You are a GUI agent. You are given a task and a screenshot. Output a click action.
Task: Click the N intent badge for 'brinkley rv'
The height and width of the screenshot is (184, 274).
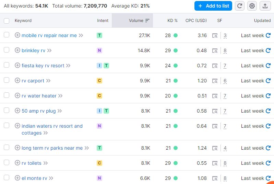[x=99, y=50]
